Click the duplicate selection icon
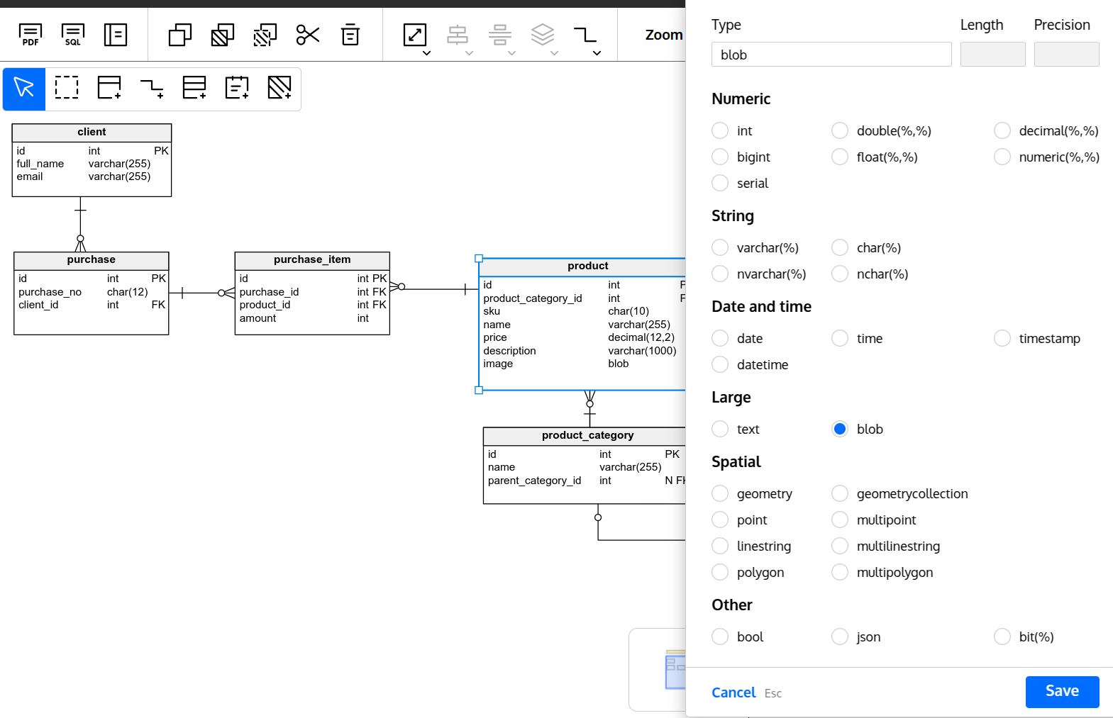The width and height of the screenshot is (1113, 718). 265,35
